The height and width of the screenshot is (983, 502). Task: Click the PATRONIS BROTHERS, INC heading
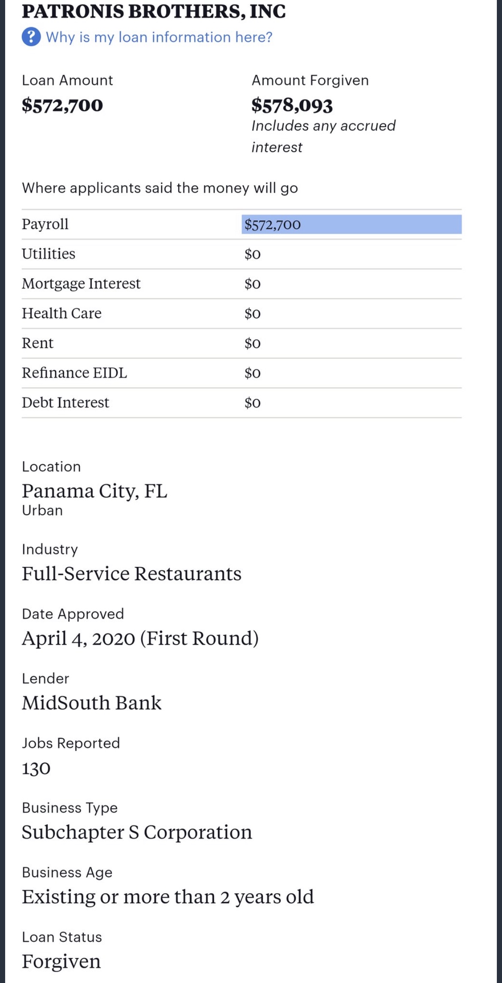pyautogui.click(x=154, y=12)
